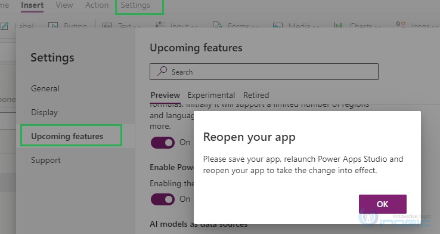The width and height of the screenshot is (440, 234).
Task: Open the Settings menu tab
Action: click(135, 5)
